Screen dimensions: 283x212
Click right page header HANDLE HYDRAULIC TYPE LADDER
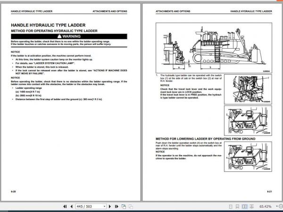(x=251, y=11)
